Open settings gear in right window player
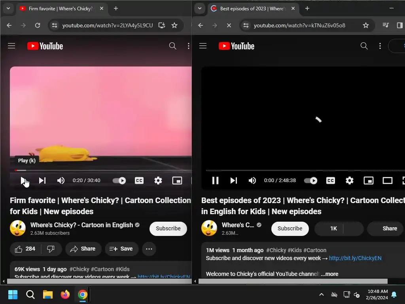 coord(350,180)
